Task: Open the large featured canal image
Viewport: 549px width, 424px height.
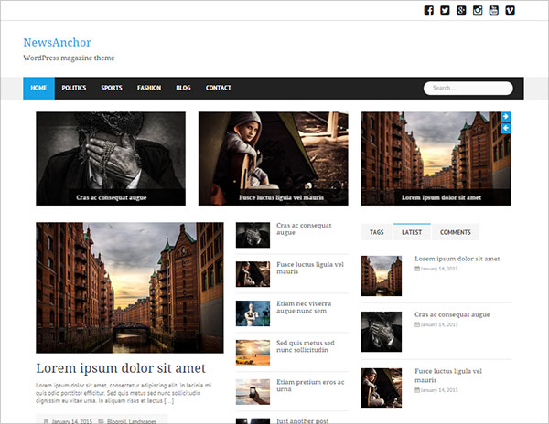Action: point(130,287)
